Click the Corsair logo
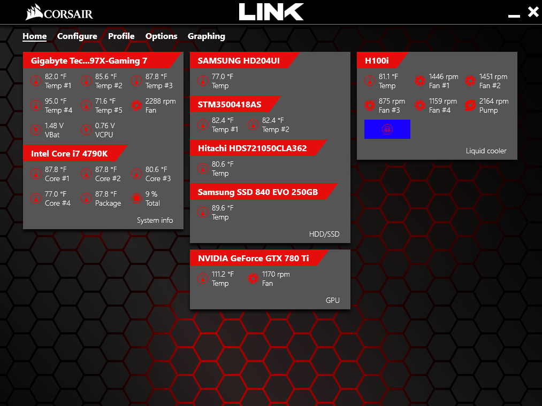The image size is (542, 406). click(x=59, y=12)
